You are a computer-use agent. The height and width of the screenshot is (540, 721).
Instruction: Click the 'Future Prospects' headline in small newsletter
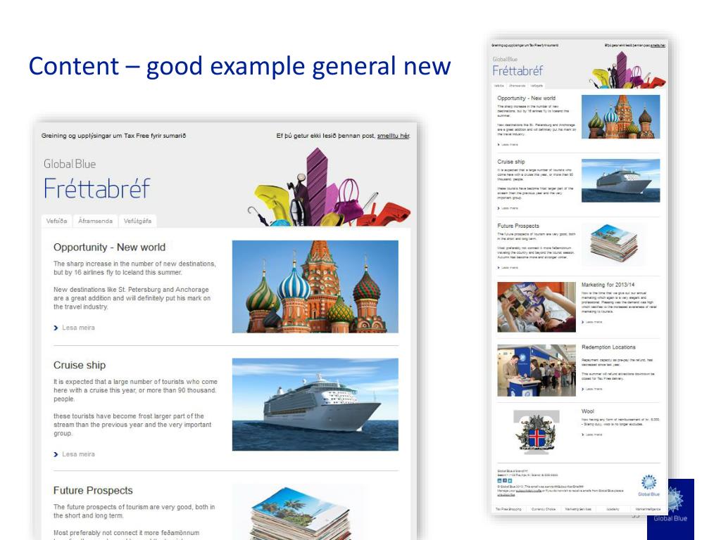(518, 226)
